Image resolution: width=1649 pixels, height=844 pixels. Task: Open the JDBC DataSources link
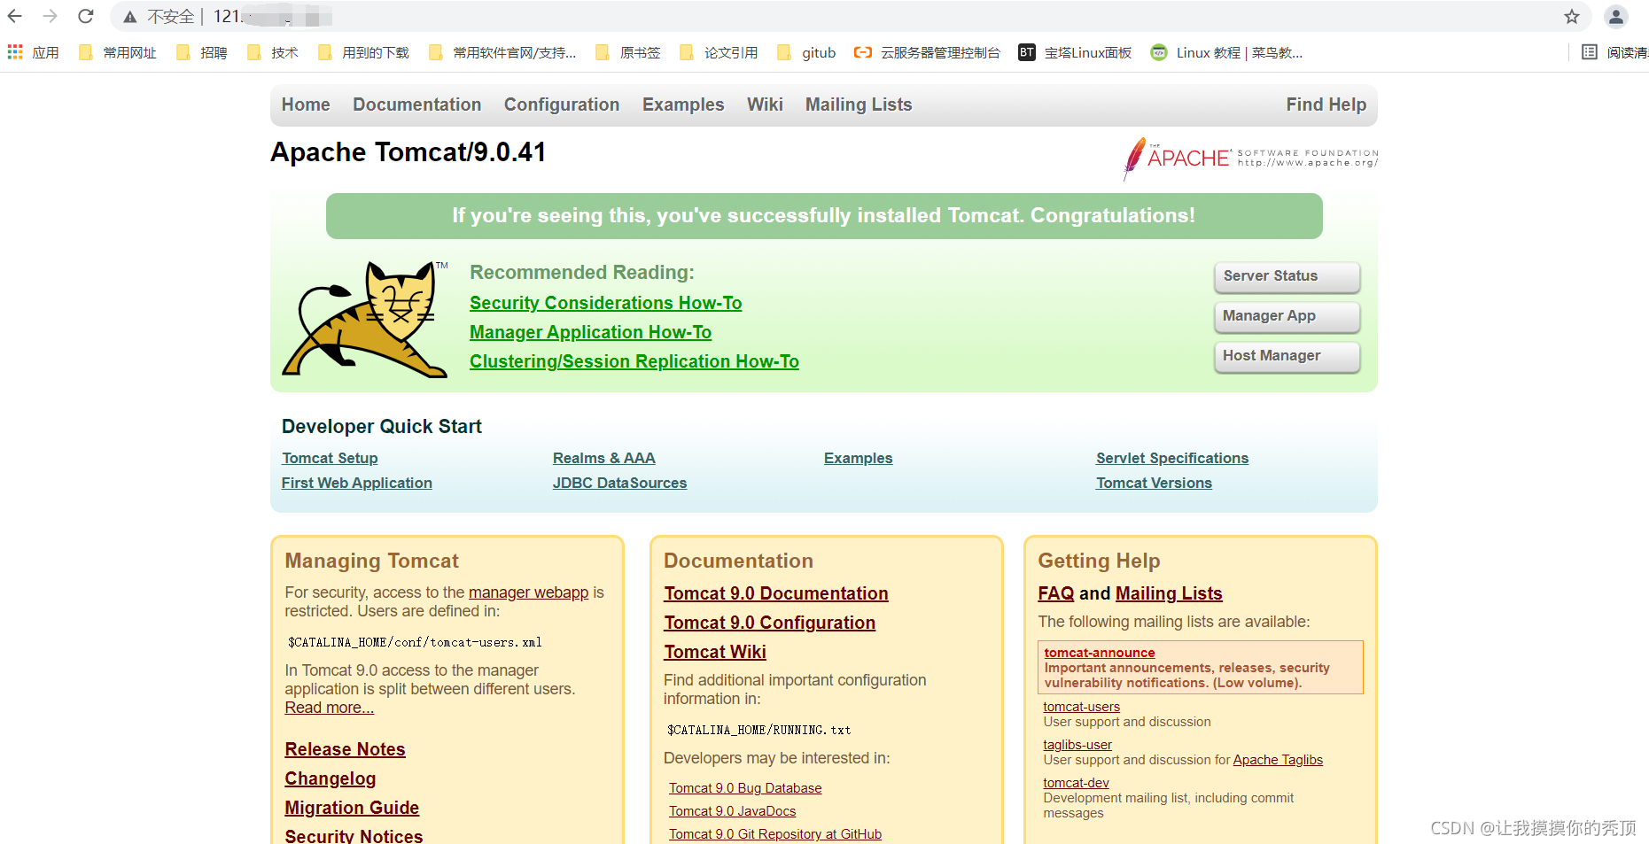click(x=620, y=483)
